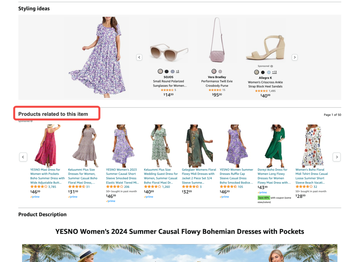Expand +3 more colors for SOJOS sunglasses
This screenshot has width=350, height=262.
pos(177,71)
